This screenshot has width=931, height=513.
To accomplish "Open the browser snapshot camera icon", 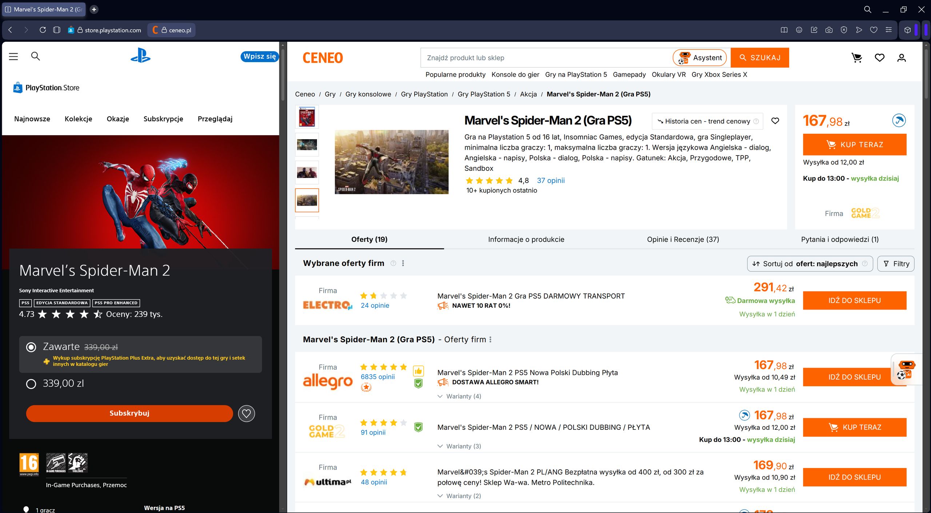I will [x=829, y=30].
